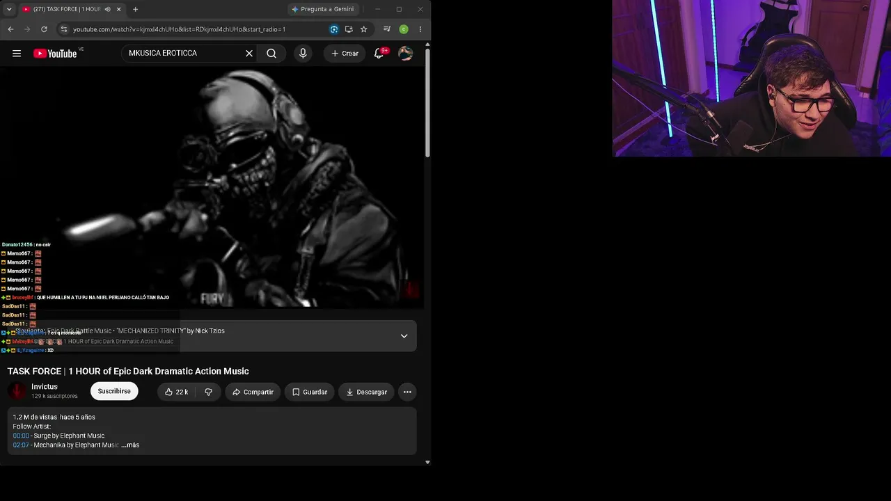Close the TASK FORCE browser tab
Image resolution: width=891 pixels, height=501 pixels.
pos(118,9)
